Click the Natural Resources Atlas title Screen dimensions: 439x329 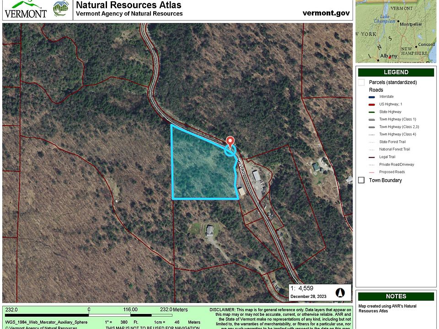pyautogui.click(x=128, y=5)
